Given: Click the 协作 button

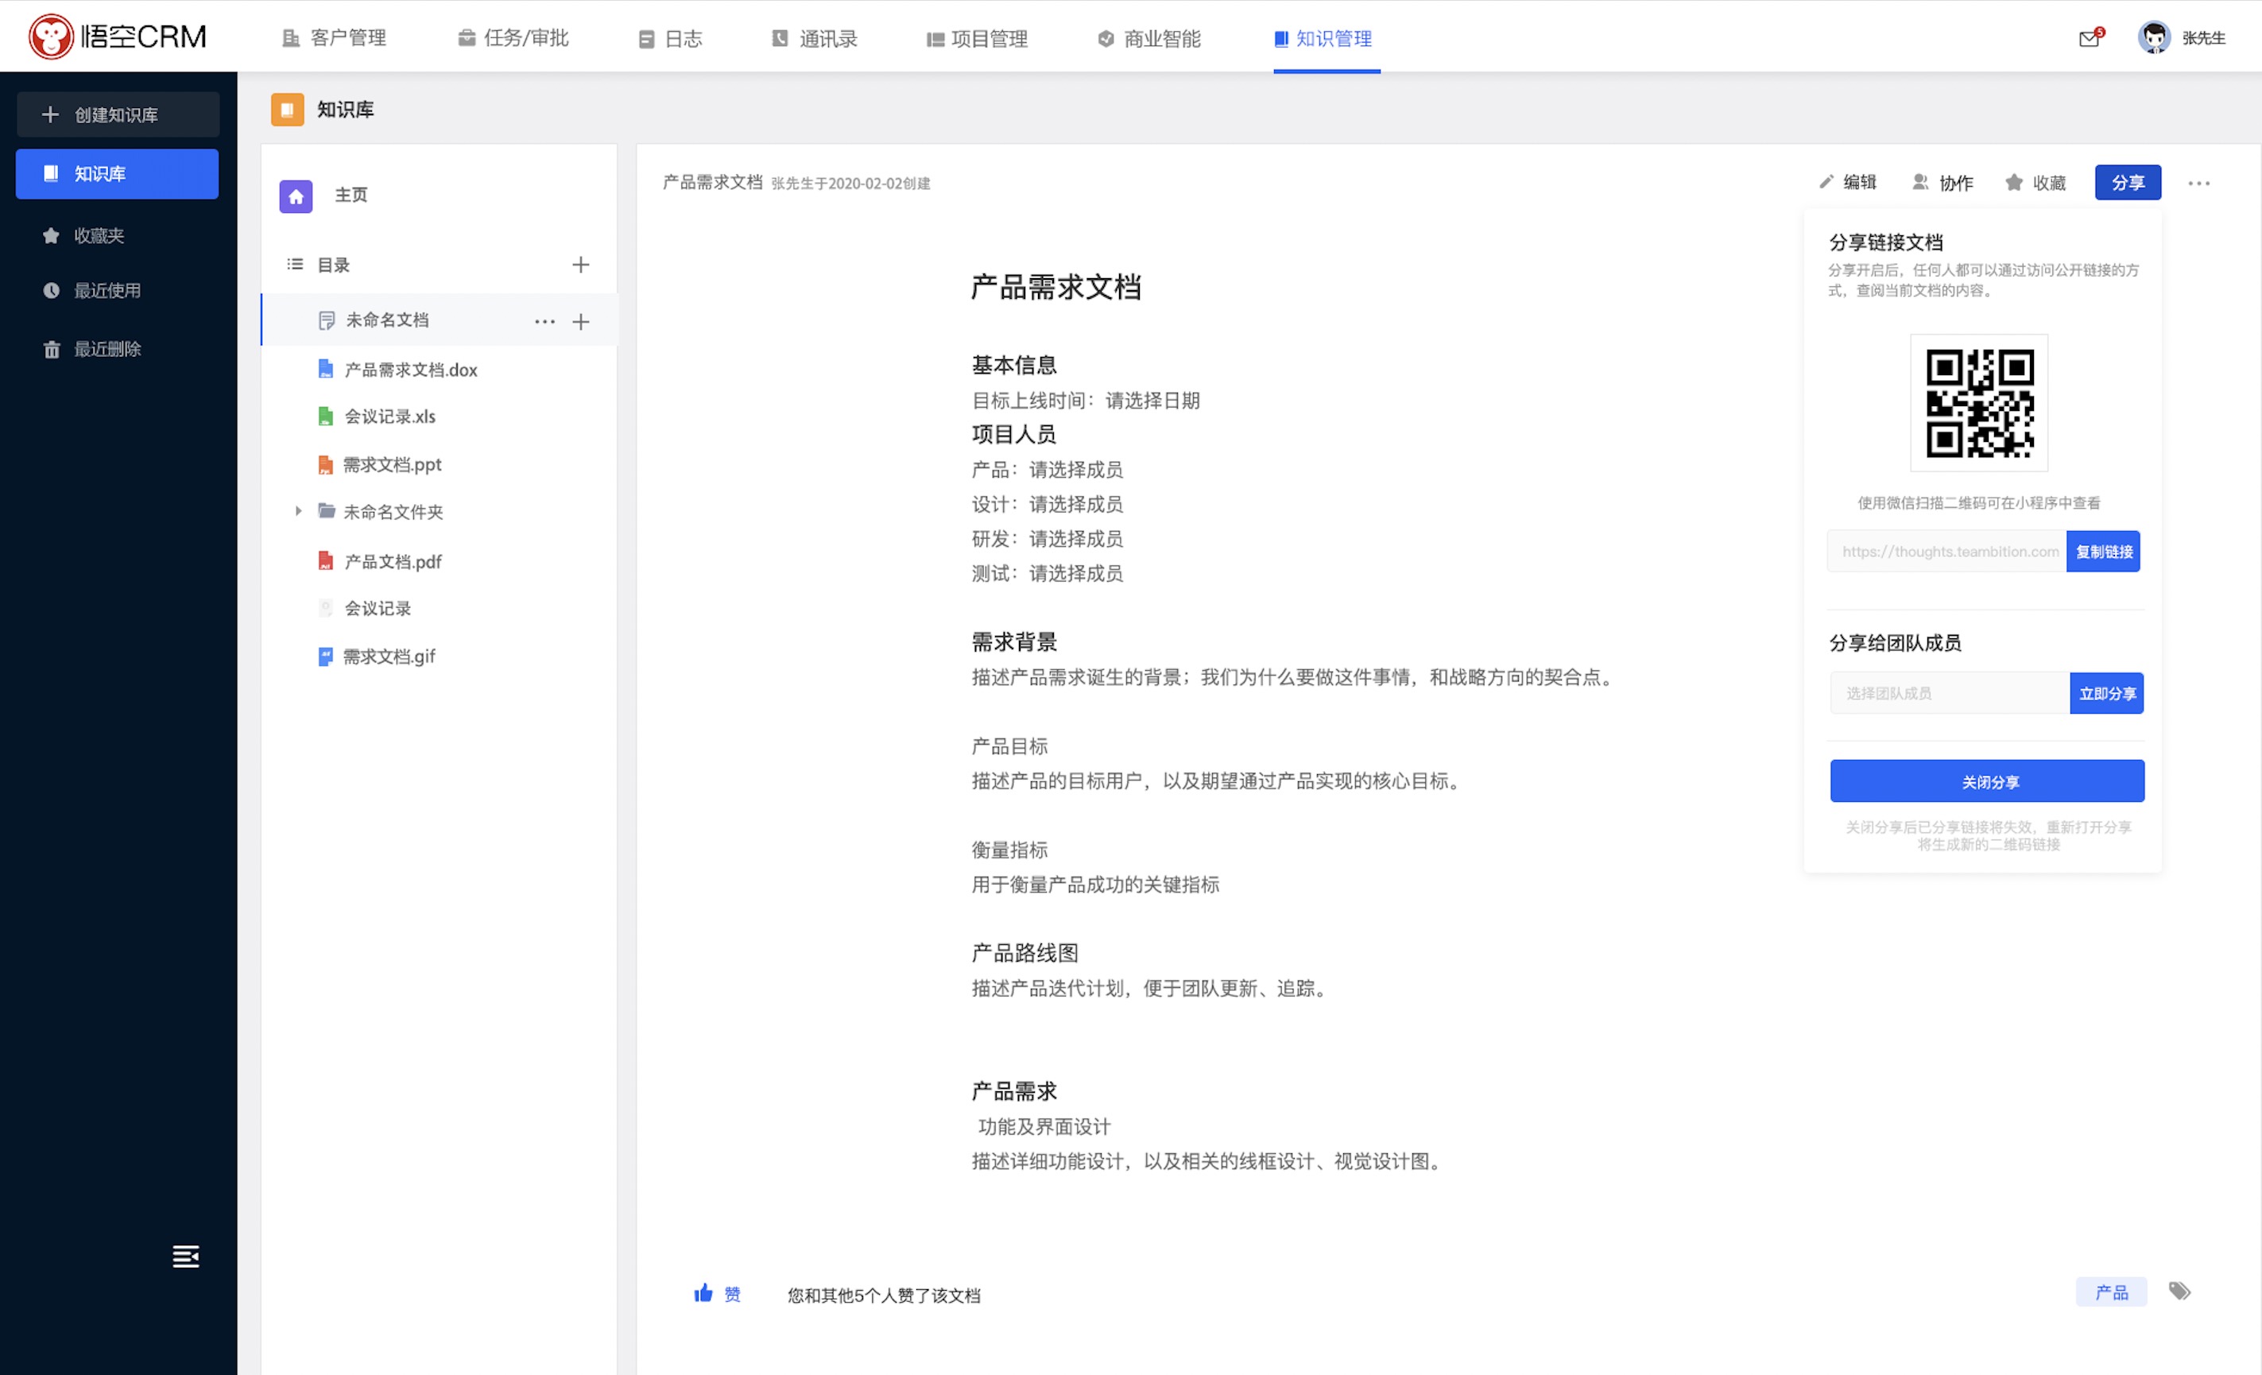Looking at the screenshot, I should 1942,183.
